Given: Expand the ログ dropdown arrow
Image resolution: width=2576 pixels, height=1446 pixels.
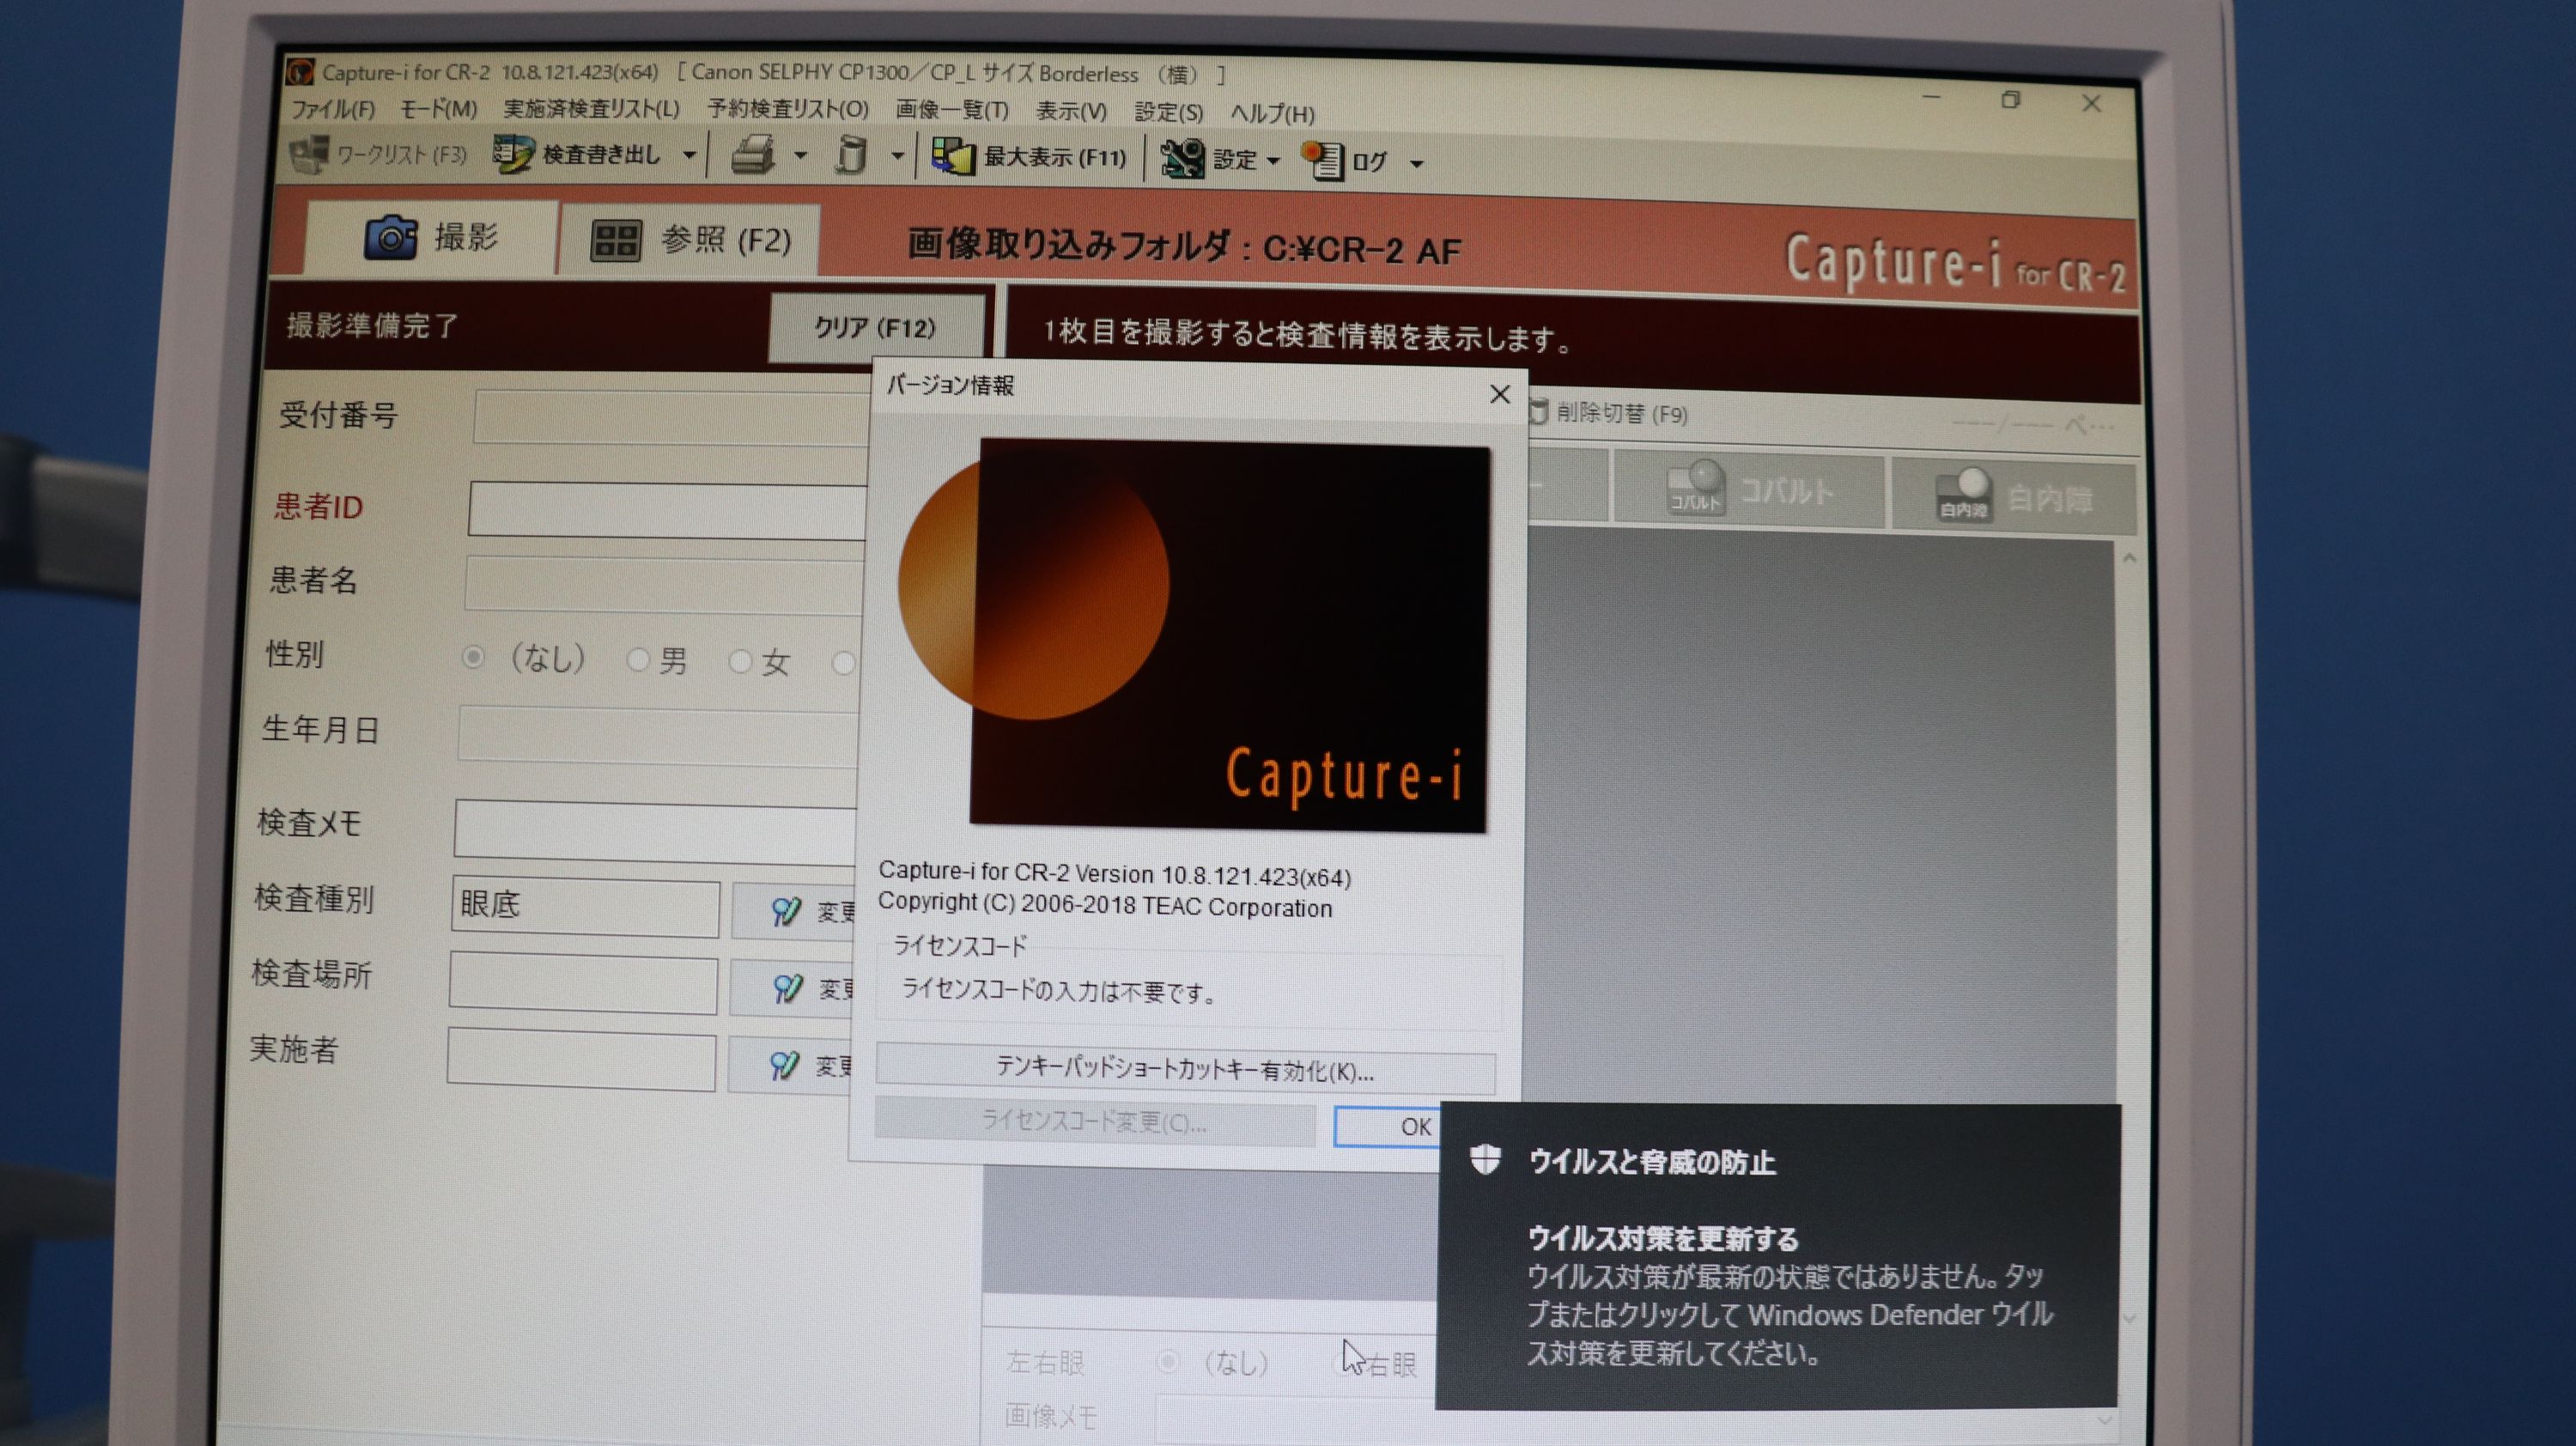Looking at the screenshot, I should 1416,163.
